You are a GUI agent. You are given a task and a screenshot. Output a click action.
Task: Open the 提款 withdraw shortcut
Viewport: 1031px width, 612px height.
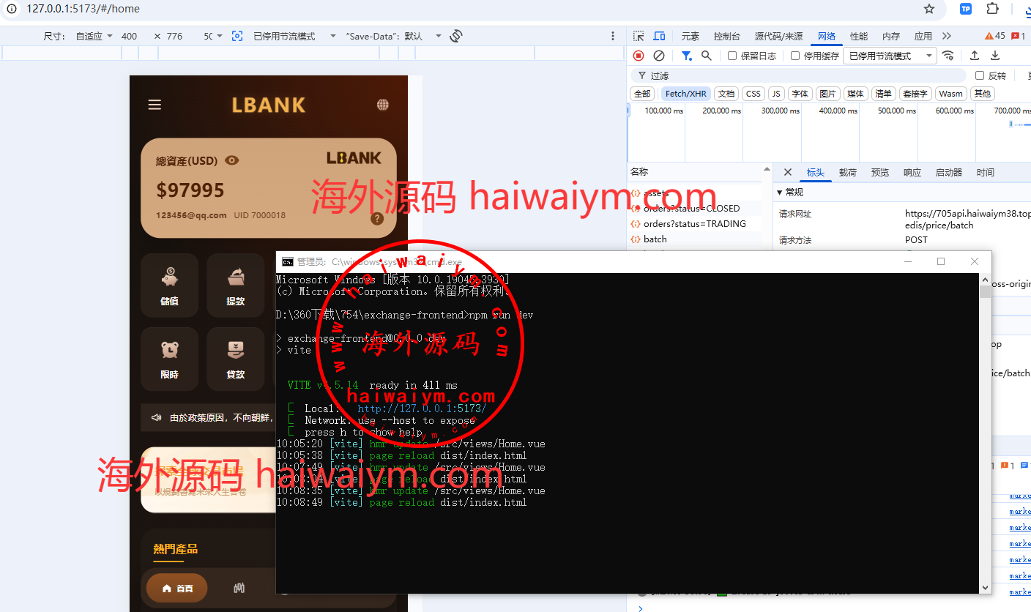[235, 286]
